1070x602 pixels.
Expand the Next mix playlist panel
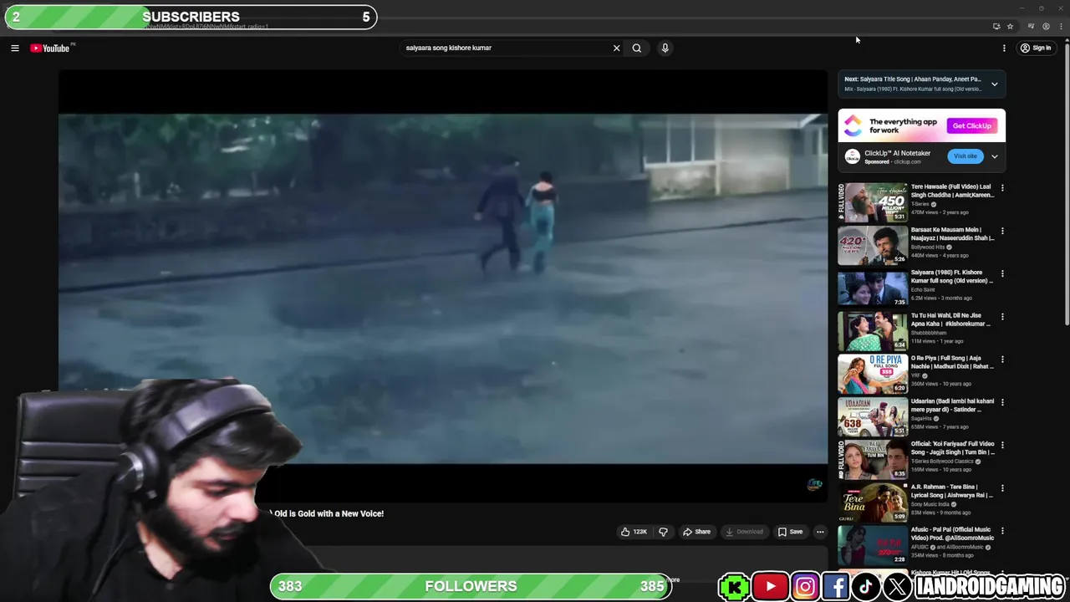coord(994,84)
